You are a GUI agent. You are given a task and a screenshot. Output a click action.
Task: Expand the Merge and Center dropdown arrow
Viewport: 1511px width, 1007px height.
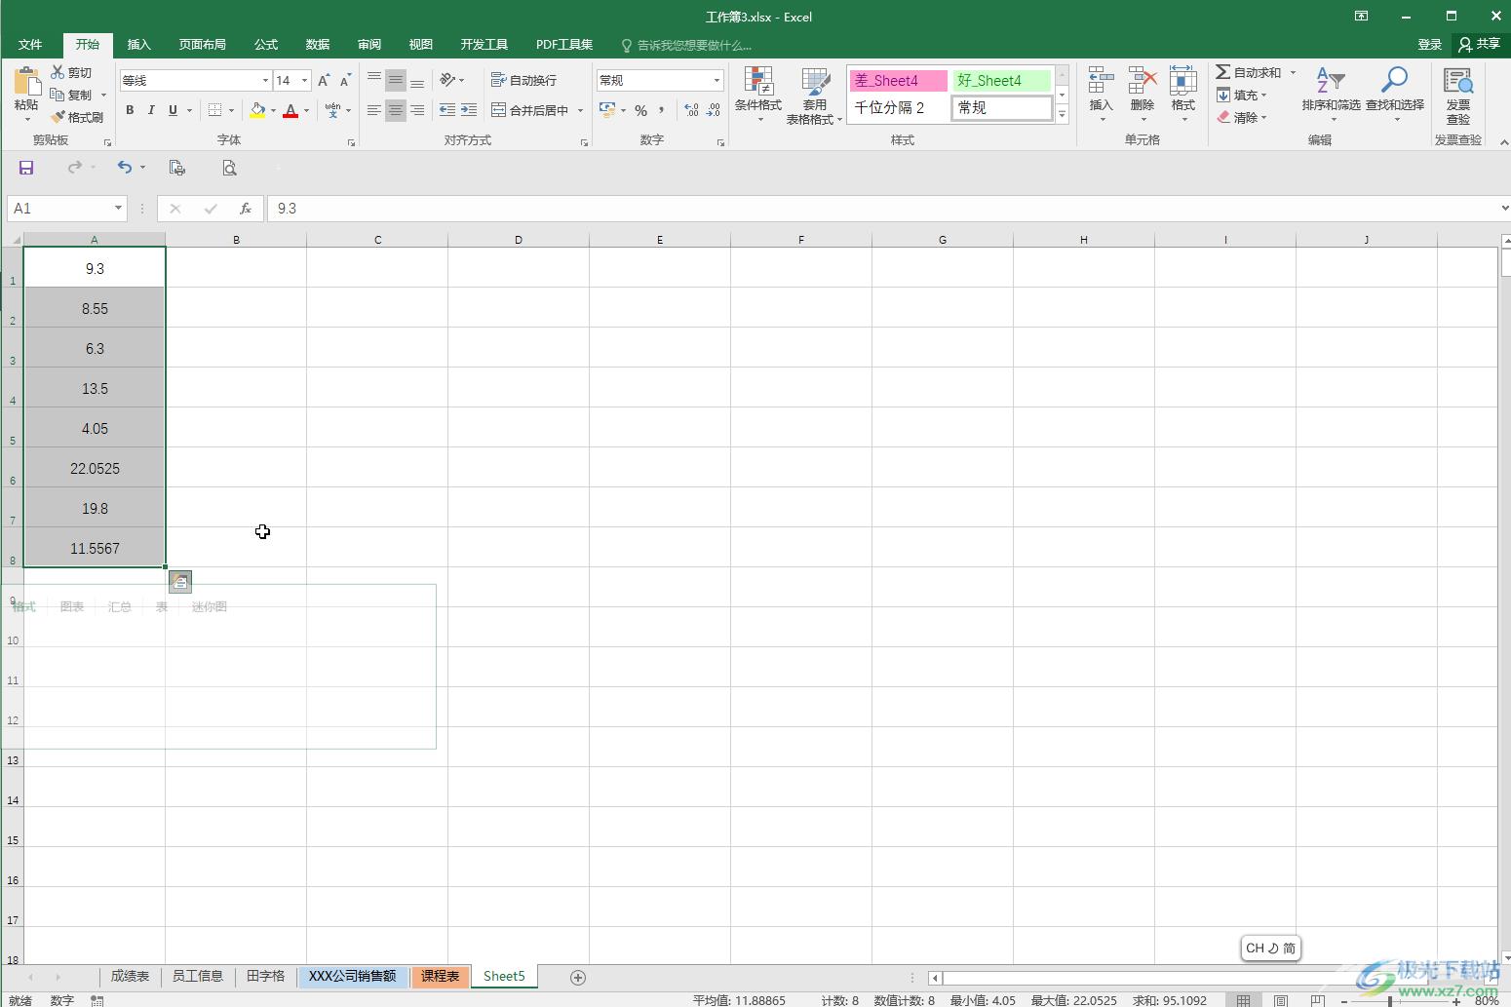(x=580, y=110)
